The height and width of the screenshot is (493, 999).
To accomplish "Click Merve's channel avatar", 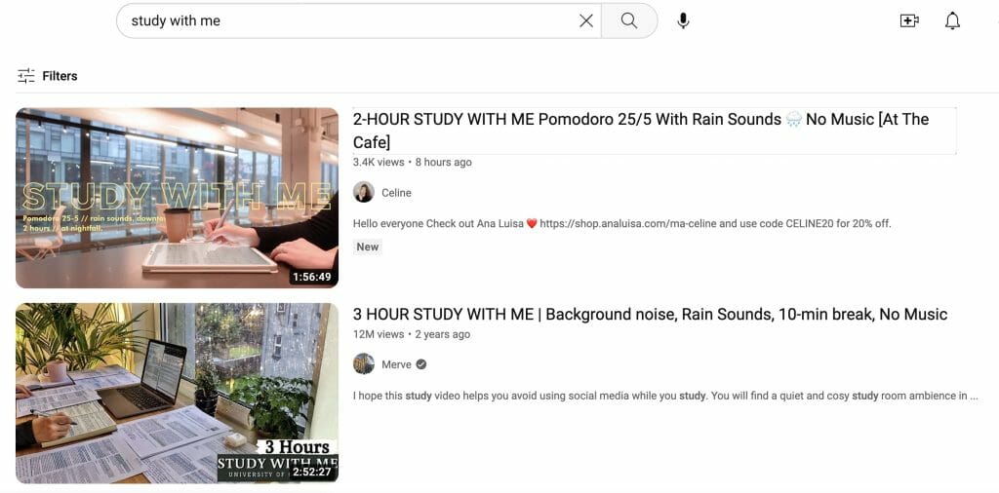I will click(364, 363).
